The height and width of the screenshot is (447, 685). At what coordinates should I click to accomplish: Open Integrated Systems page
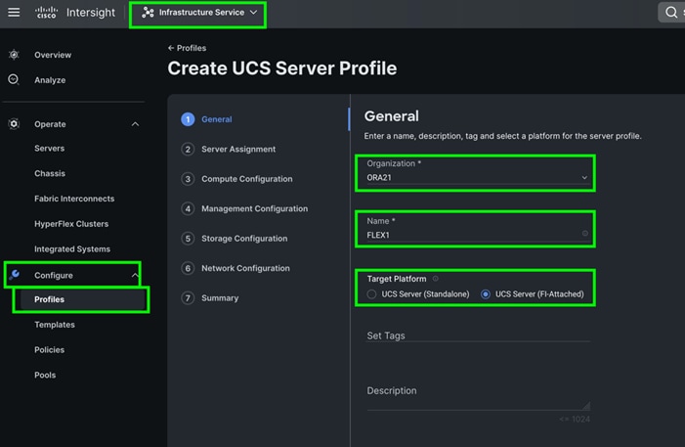[x=72, y=248]
